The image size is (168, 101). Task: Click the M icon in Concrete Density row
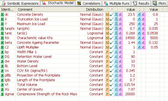(107, 15)
